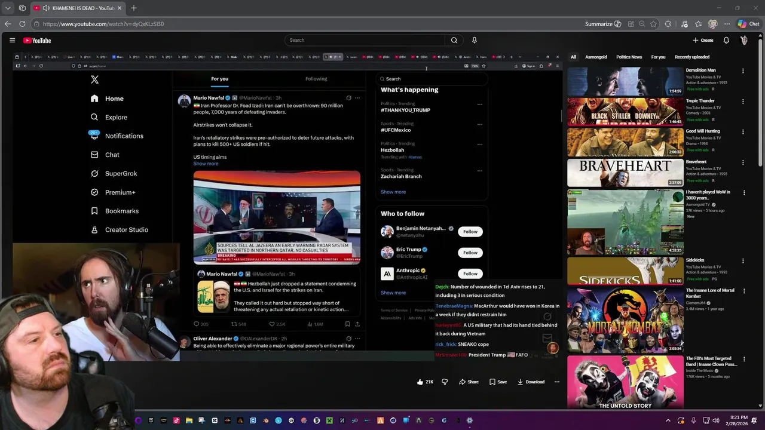
Task: Click the browser address bar URL
Action: pyautogui.click(x=103, y=24)
